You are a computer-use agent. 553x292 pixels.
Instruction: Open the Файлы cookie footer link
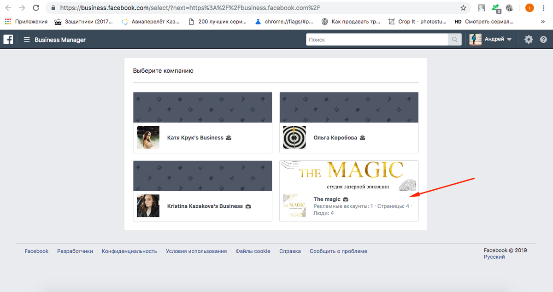(x=253, y=251)
